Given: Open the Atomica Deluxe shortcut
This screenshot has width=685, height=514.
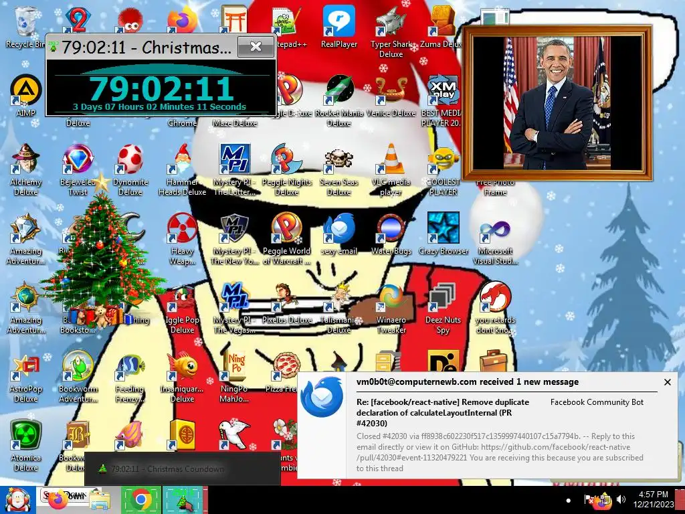Looking at the screenshot, I should click(x=25, y=446).
